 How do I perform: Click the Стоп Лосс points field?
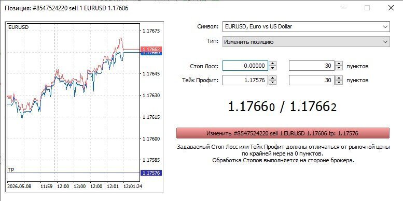click(x=312, y=66)
